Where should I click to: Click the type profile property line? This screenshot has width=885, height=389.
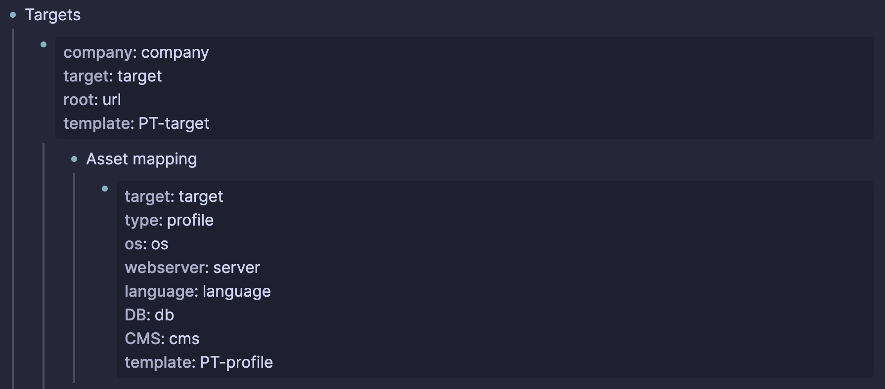click(x=169, y=220)
